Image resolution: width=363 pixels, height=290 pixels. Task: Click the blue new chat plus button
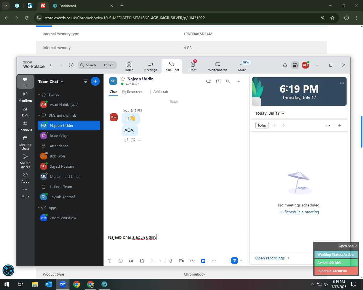95,81
